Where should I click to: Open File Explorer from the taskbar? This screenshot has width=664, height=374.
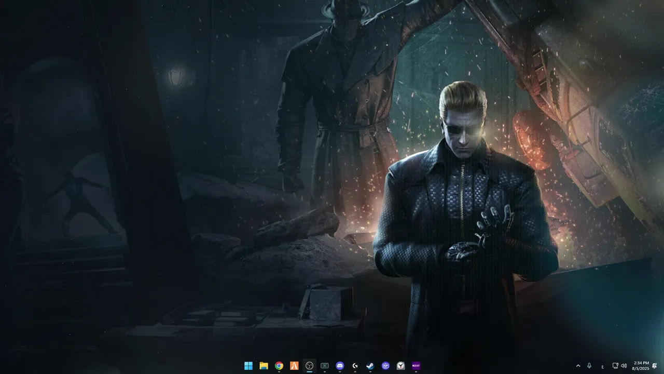click(x=264, y=366)
